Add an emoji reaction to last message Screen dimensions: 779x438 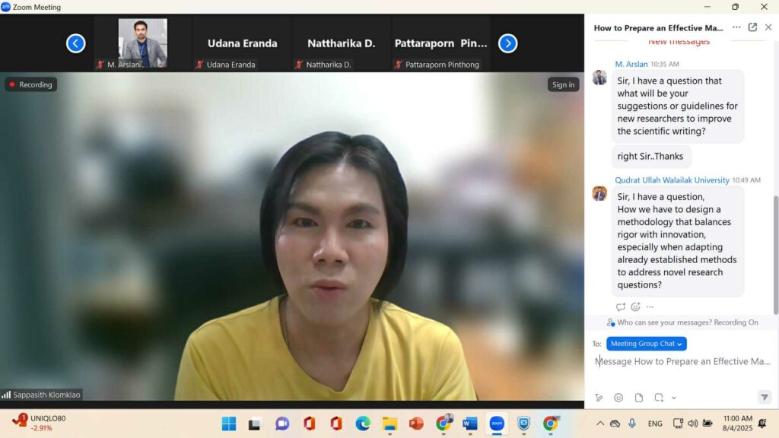click(635, 307)
